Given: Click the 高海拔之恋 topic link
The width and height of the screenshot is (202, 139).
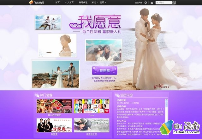Looking at the screenshot, I should [92, 134].
